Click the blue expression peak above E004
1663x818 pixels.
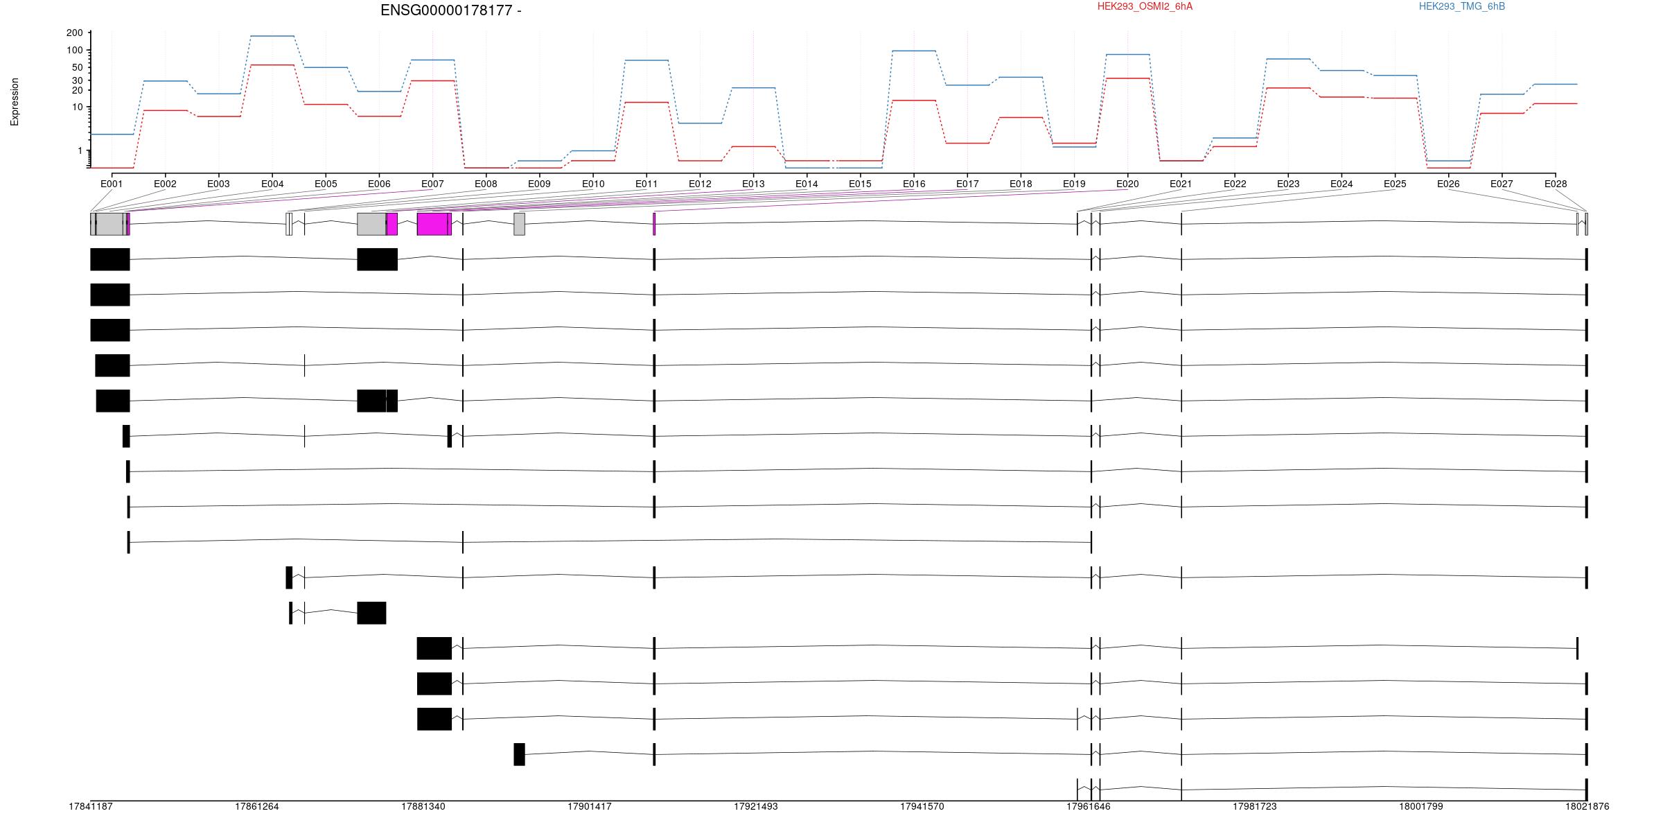click(272, 36)
